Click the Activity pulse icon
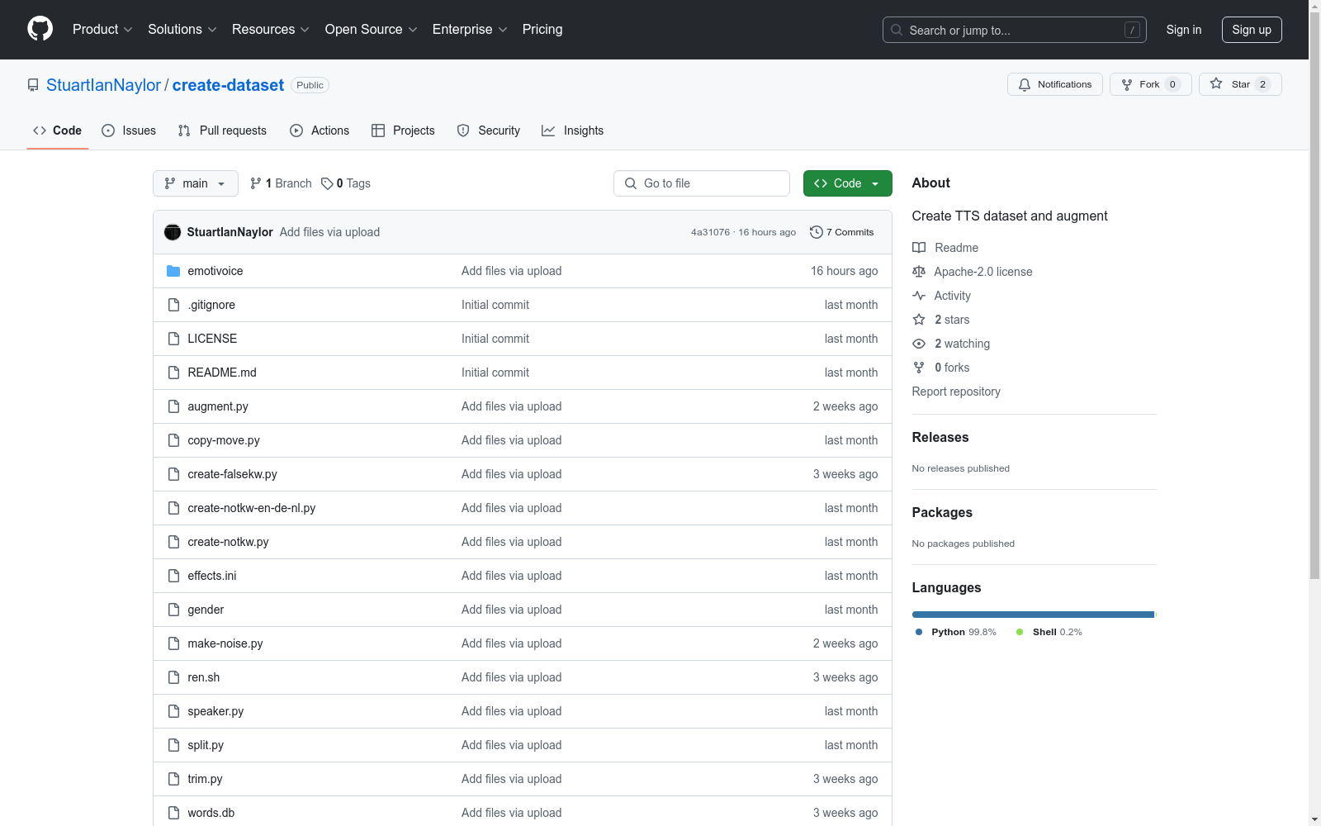Screen dimensions: 1321x826 919,296
